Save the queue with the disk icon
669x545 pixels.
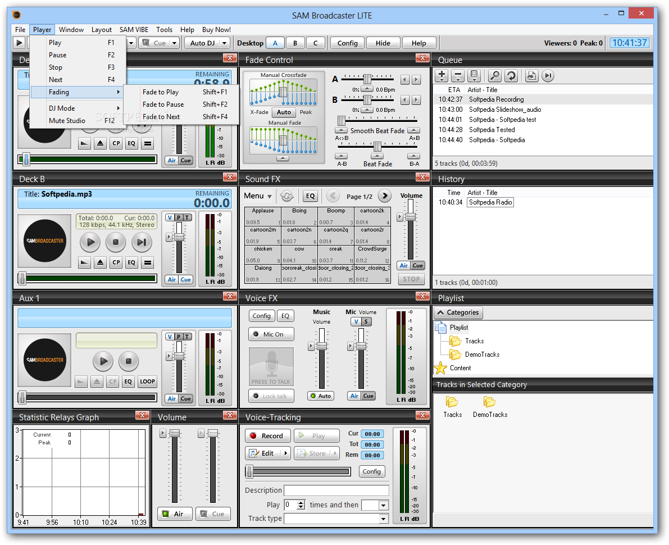click(474, 75)
